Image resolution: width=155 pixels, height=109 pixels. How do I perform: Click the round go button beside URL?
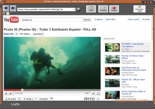coord(79,10)
